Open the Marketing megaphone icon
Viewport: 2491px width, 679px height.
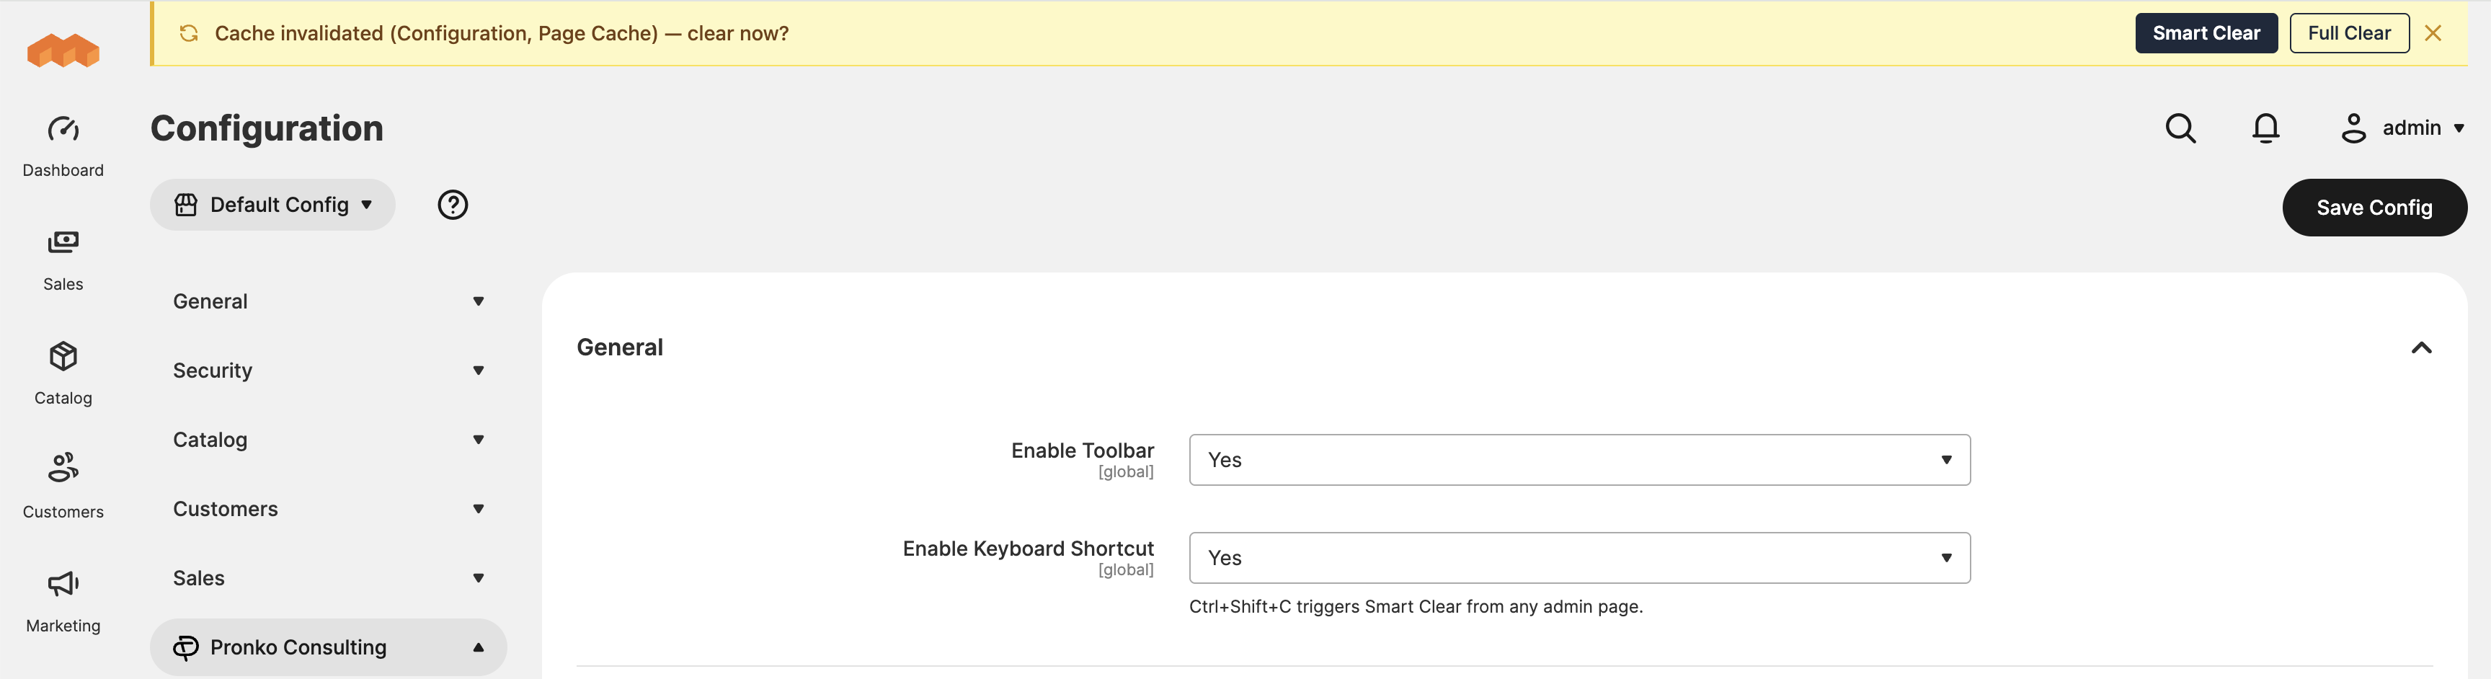(x=63, y=583)
